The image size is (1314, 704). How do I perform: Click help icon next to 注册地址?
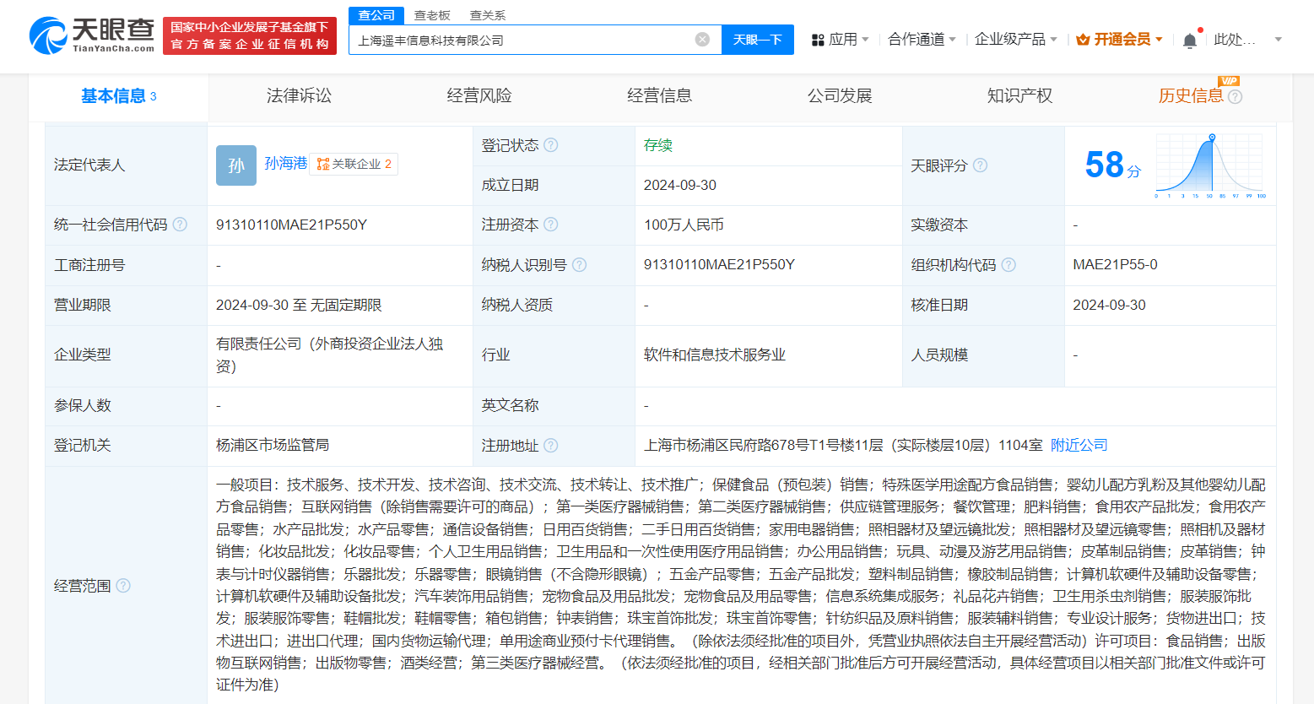point(551,445)
